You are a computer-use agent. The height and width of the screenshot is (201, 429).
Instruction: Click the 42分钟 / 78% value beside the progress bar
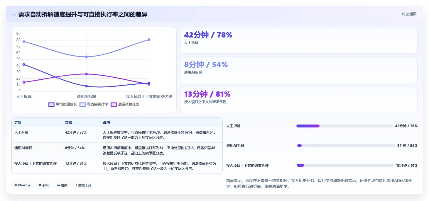pos(406,126)
